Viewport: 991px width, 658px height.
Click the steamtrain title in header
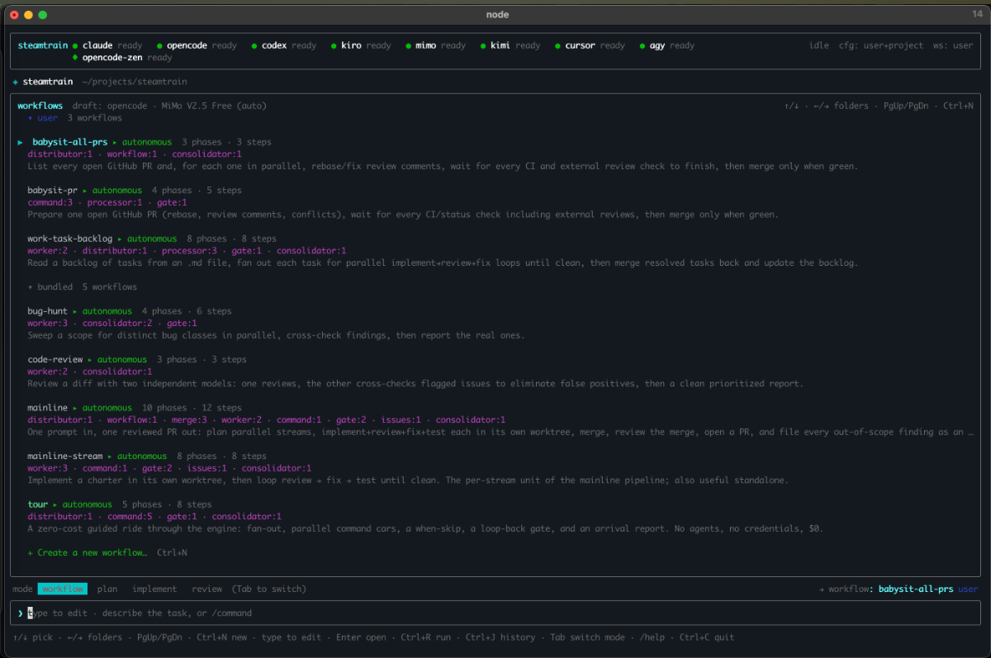pos(43,46)
